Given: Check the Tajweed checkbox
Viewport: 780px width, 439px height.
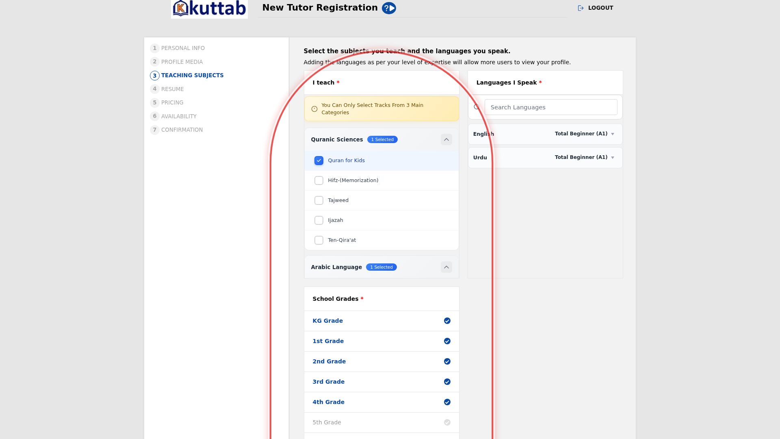Looking at the screenshot, I should click(x=319, y=200).
